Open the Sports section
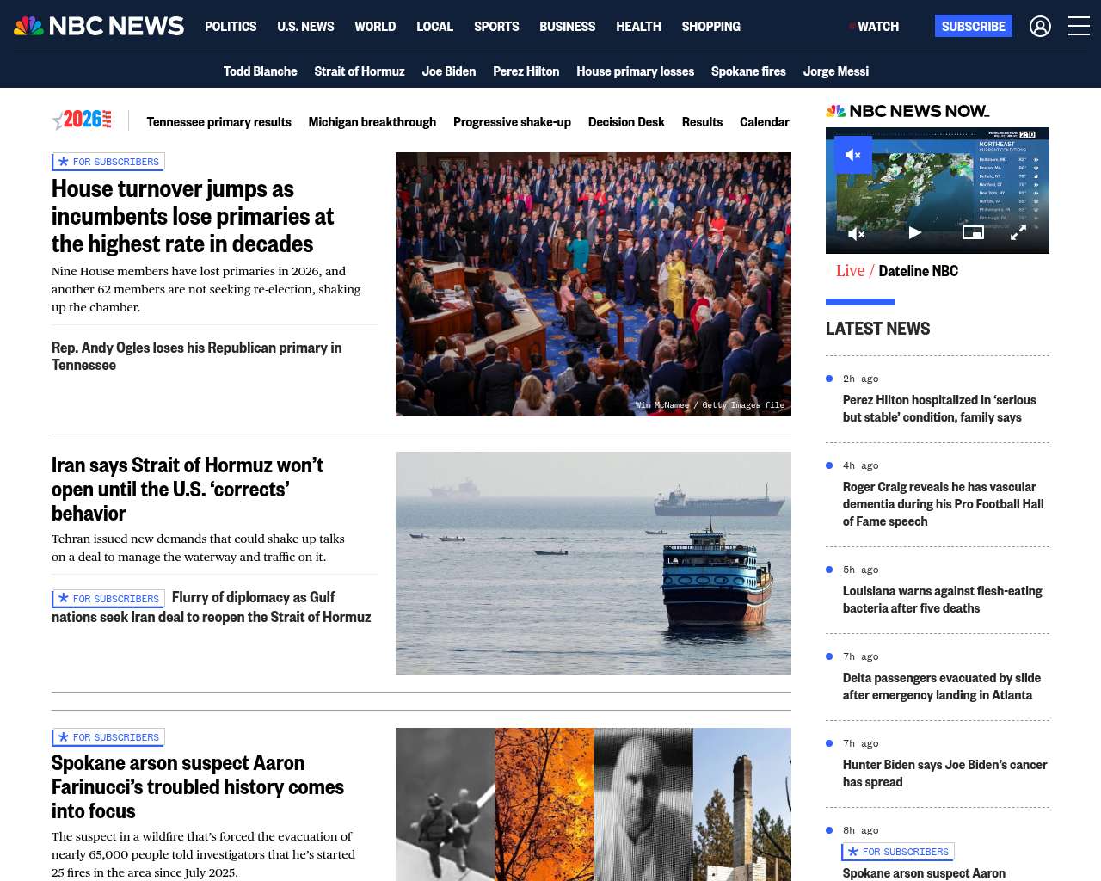 pyautogui.click(x=496, y=27)
